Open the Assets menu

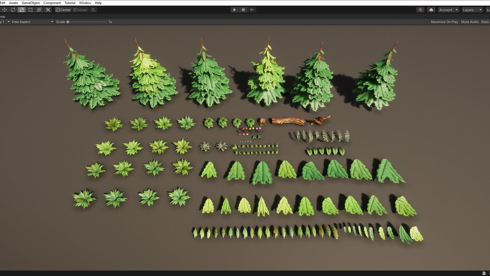14,3
